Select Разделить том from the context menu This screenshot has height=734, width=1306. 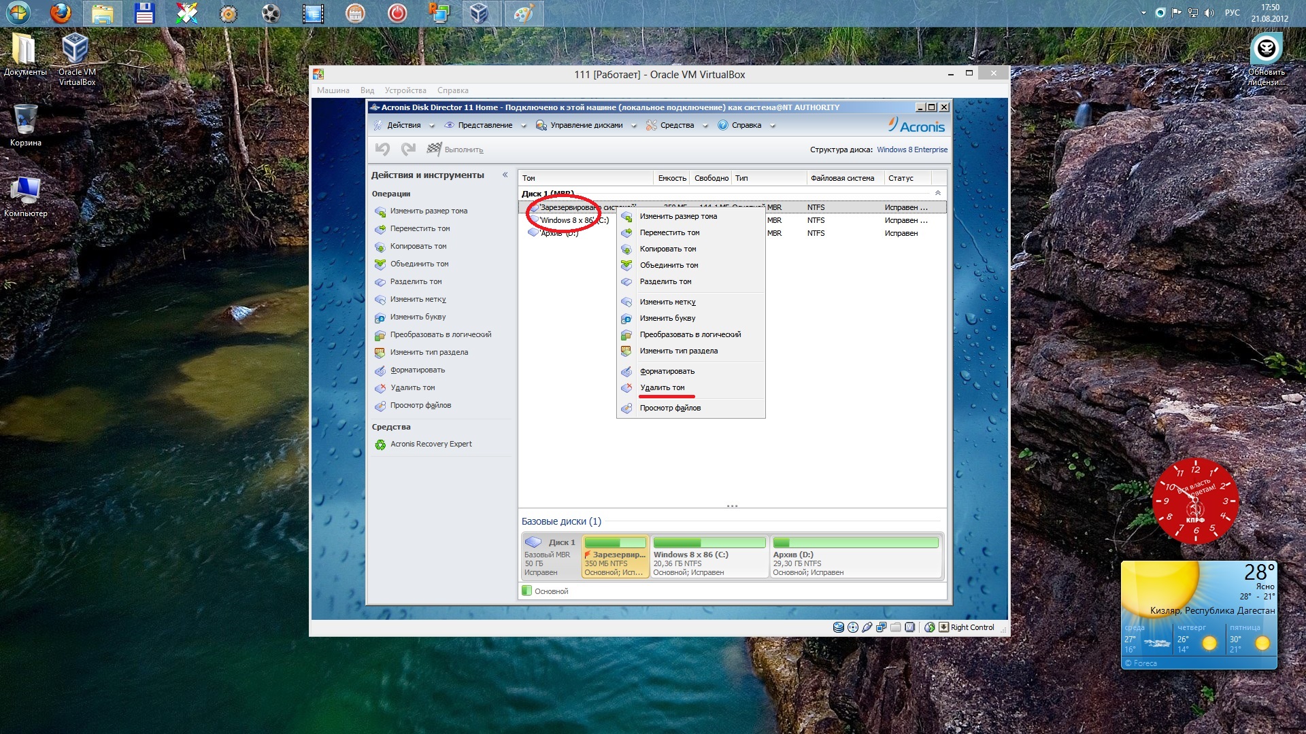pyautogui.click(x=665, y=282)
